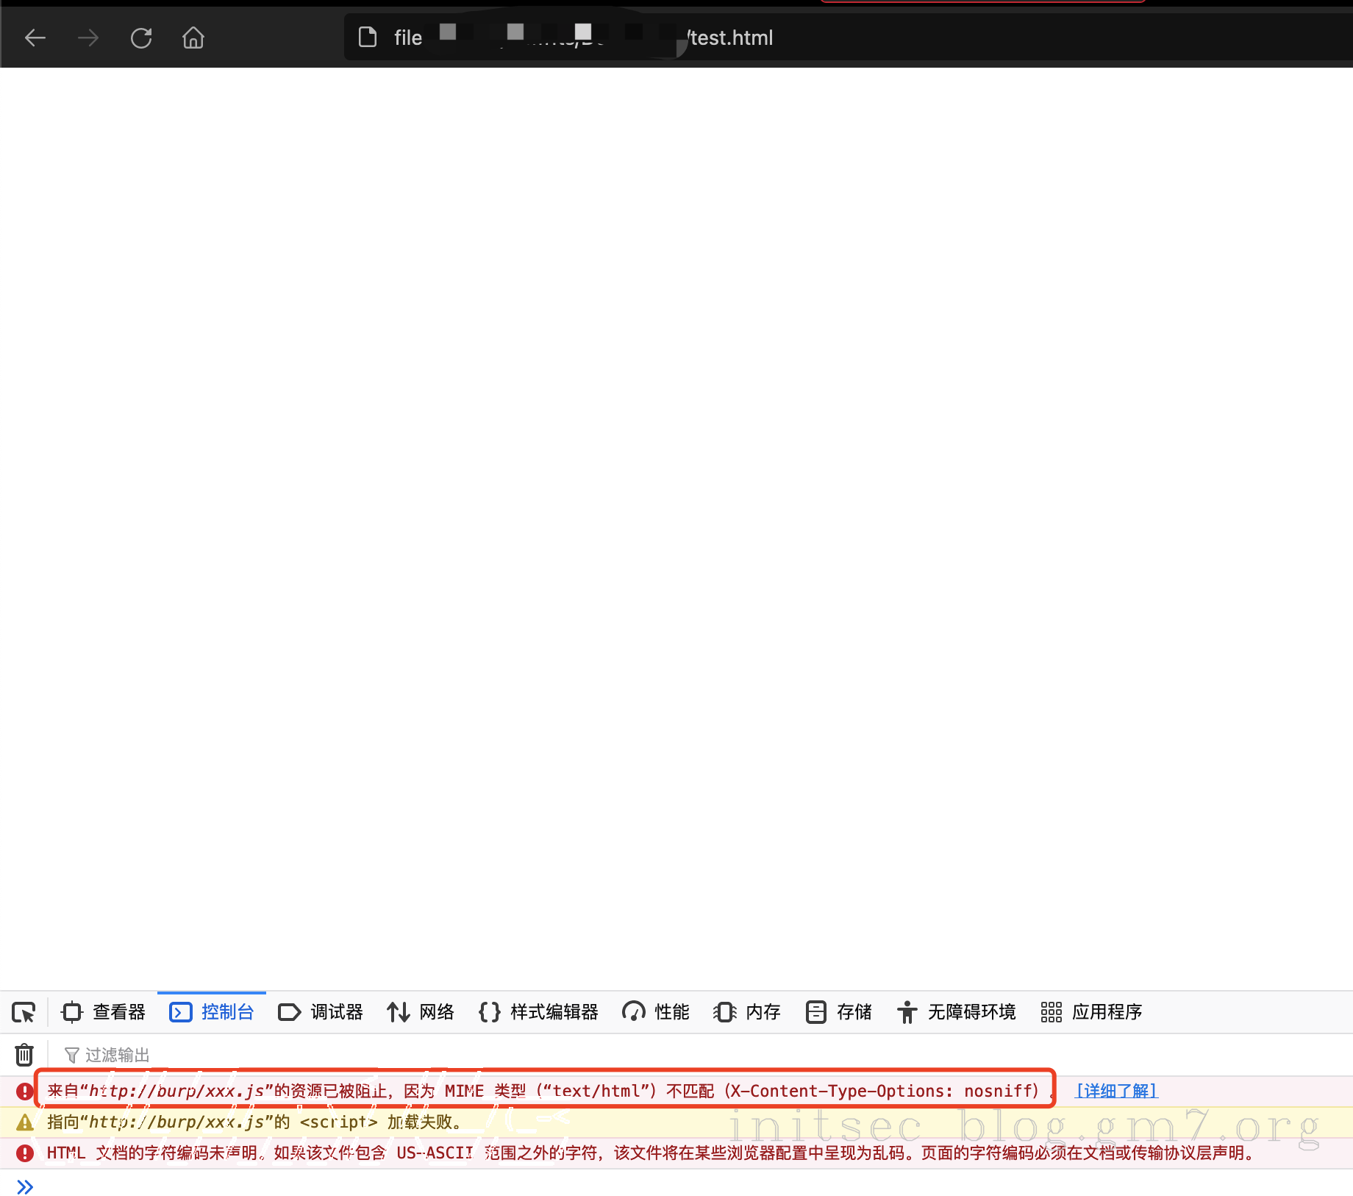Image resolution: width=1353 pixels, height=1196 pixels.
Task: Switch to the 控制台 console tab
Action: coord(212,1012)
